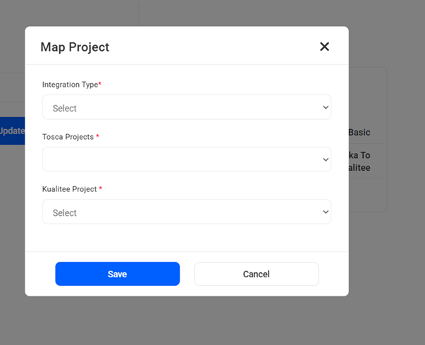The image size is (425, 345).
Task: Open the Kualitee Project dropdown
Action: pos(186,212)
